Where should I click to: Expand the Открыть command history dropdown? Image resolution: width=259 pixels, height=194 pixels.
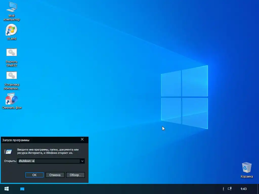point(82,161)
